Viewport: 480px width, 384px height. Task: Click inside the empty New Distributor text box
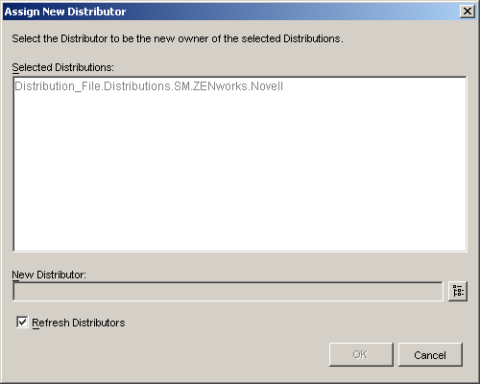coord(228,291)
